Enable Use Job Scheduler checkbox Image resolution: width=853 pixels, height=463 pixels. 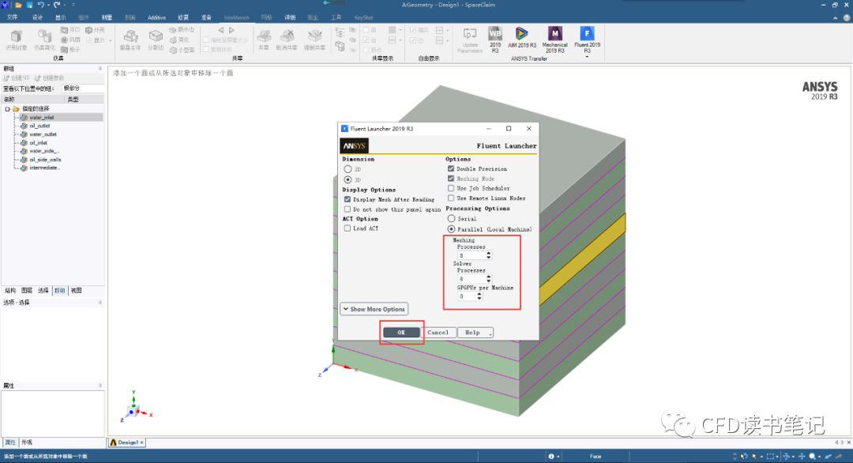point(450,188)
